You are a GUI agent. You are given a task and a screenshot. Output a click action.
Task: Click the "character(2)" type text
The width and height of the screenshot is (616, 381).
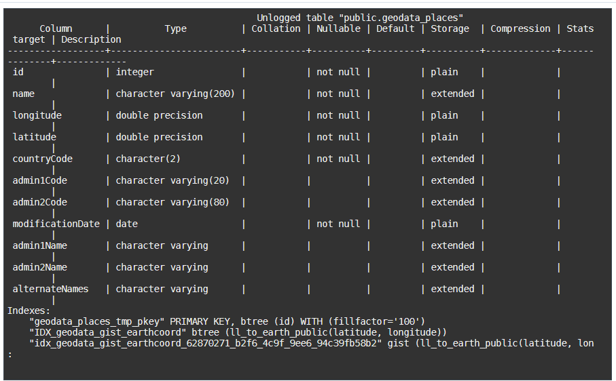148,159
